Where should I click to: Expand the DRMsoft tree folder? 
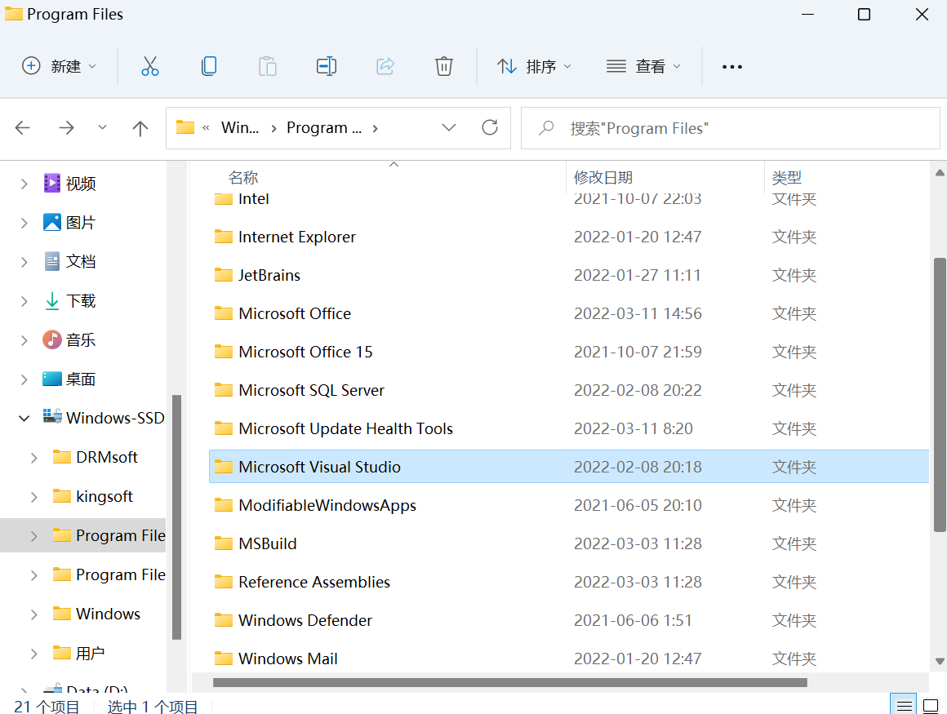coord(33,458)
